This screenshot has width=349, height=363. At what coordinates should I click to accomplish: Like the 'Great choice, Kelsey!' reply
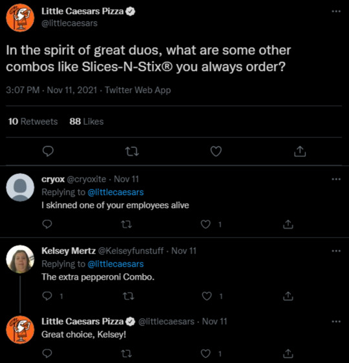pyautogui.click(x=206, y=354)
